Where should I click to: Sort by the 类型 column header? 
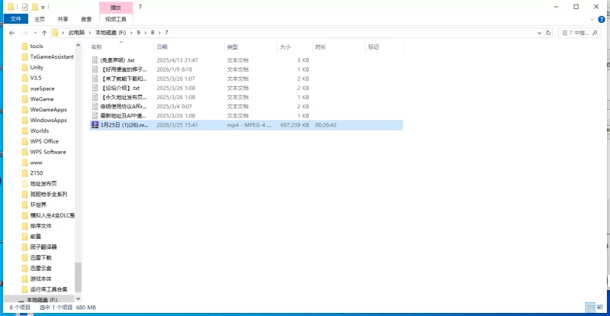click(233, 47)
